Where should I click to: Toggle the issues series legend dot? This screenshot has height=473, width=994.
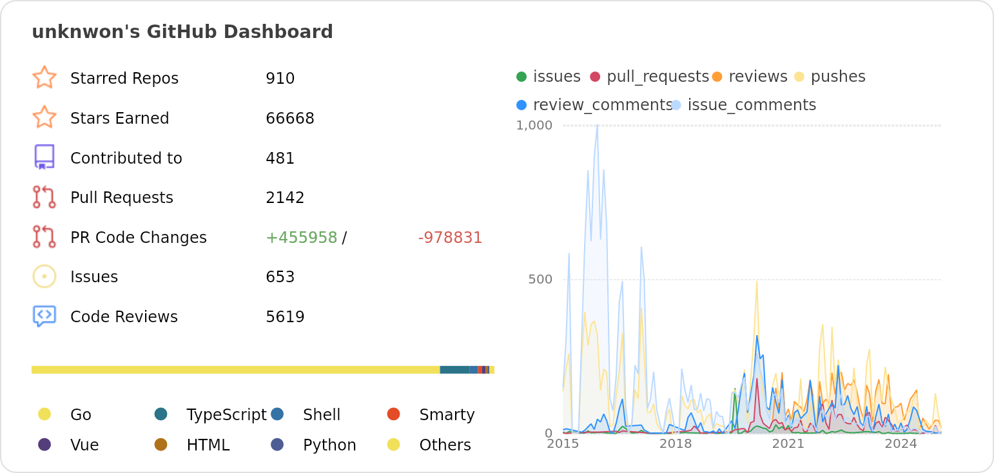tap(521, 77)
